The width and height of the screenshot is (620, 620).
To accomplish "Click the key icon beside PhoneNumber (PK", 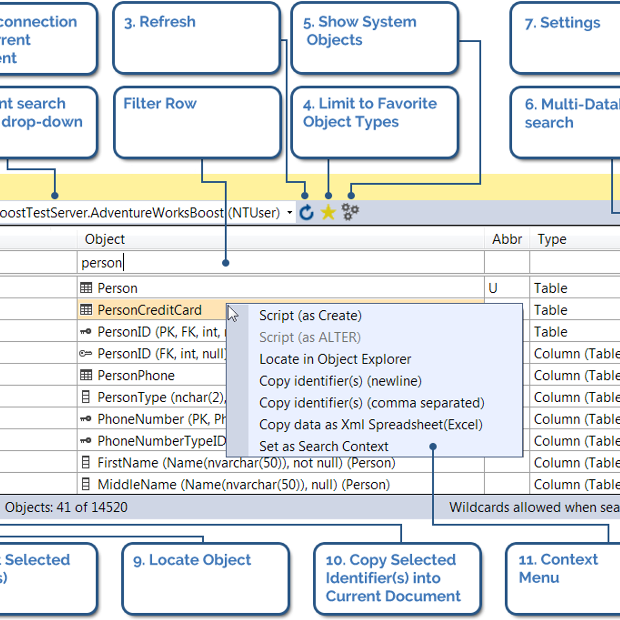I will pos(86,419).
